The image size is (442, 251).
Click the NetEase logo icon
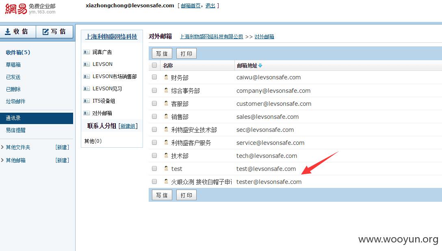coord(16,9)
